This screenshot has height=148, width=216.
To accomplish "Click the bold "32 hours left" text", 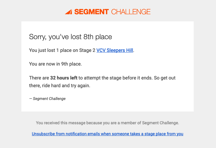I will coord(64,78).
